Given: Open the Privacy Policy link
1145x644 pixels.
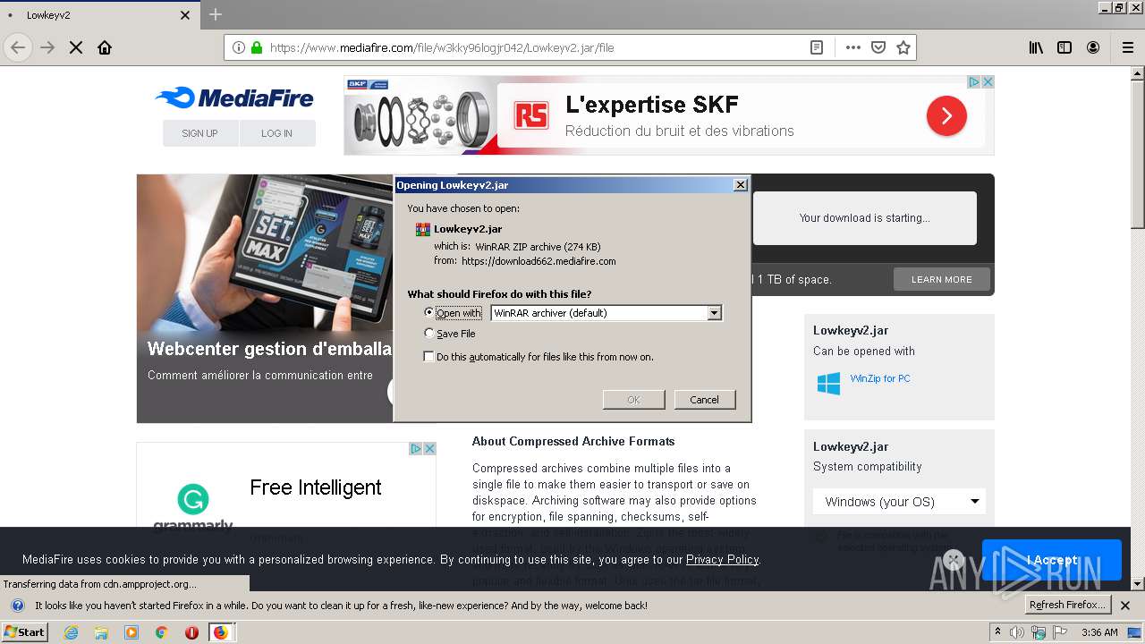Looking at the screenshot, I should (x=722, y=560).
